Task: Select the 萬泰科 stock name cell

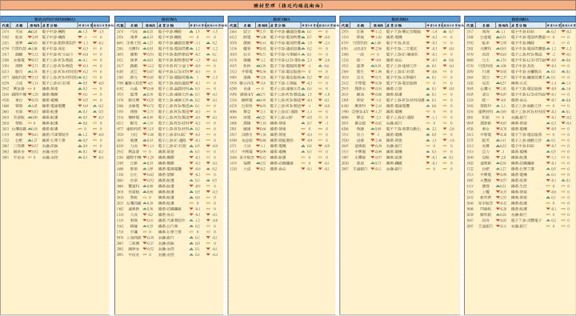Action: [360, 106]
